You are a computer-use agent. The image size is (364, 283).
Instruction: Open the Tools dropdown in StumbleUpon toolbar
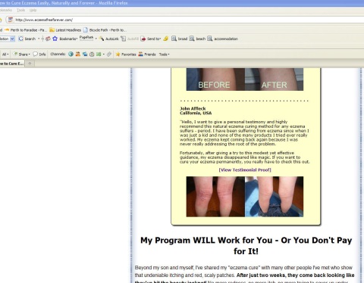coord(165,54)
